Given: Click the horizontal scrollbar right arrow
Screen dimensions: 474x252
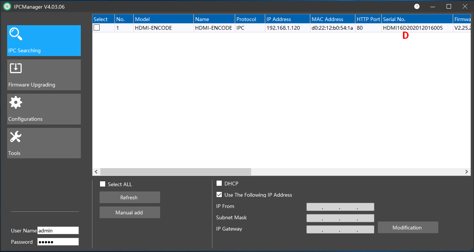Looking at the screenshot, I should coord(466,172).
